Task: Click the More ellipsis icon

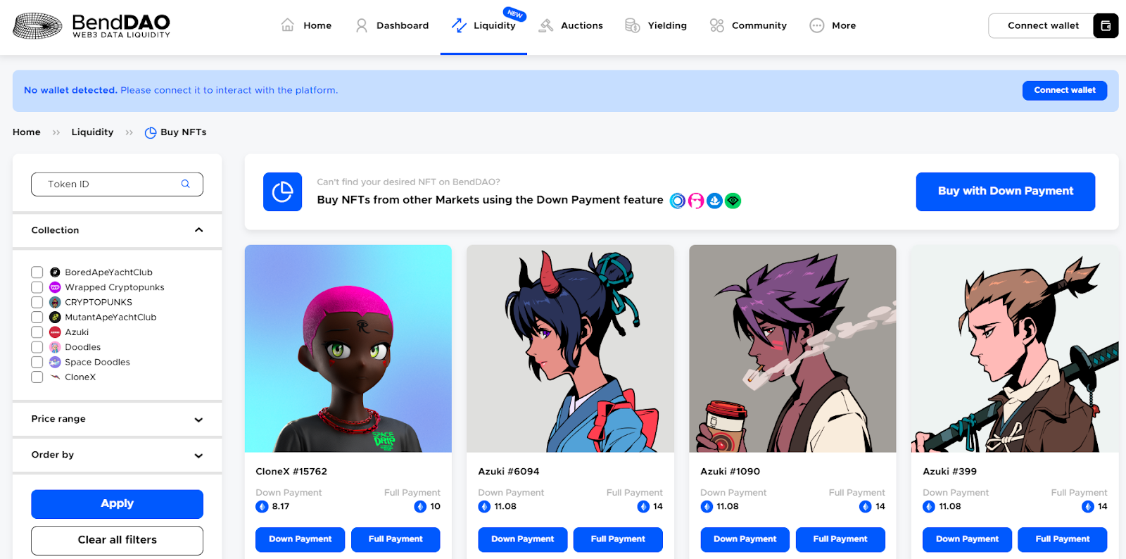Action: (816, 25)
